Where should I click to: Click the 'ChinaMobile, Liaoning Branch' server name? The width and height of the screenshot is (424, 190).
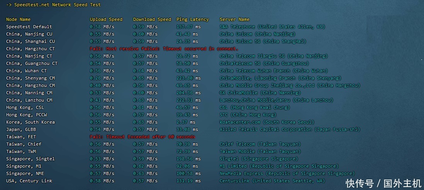click(280, 78)
